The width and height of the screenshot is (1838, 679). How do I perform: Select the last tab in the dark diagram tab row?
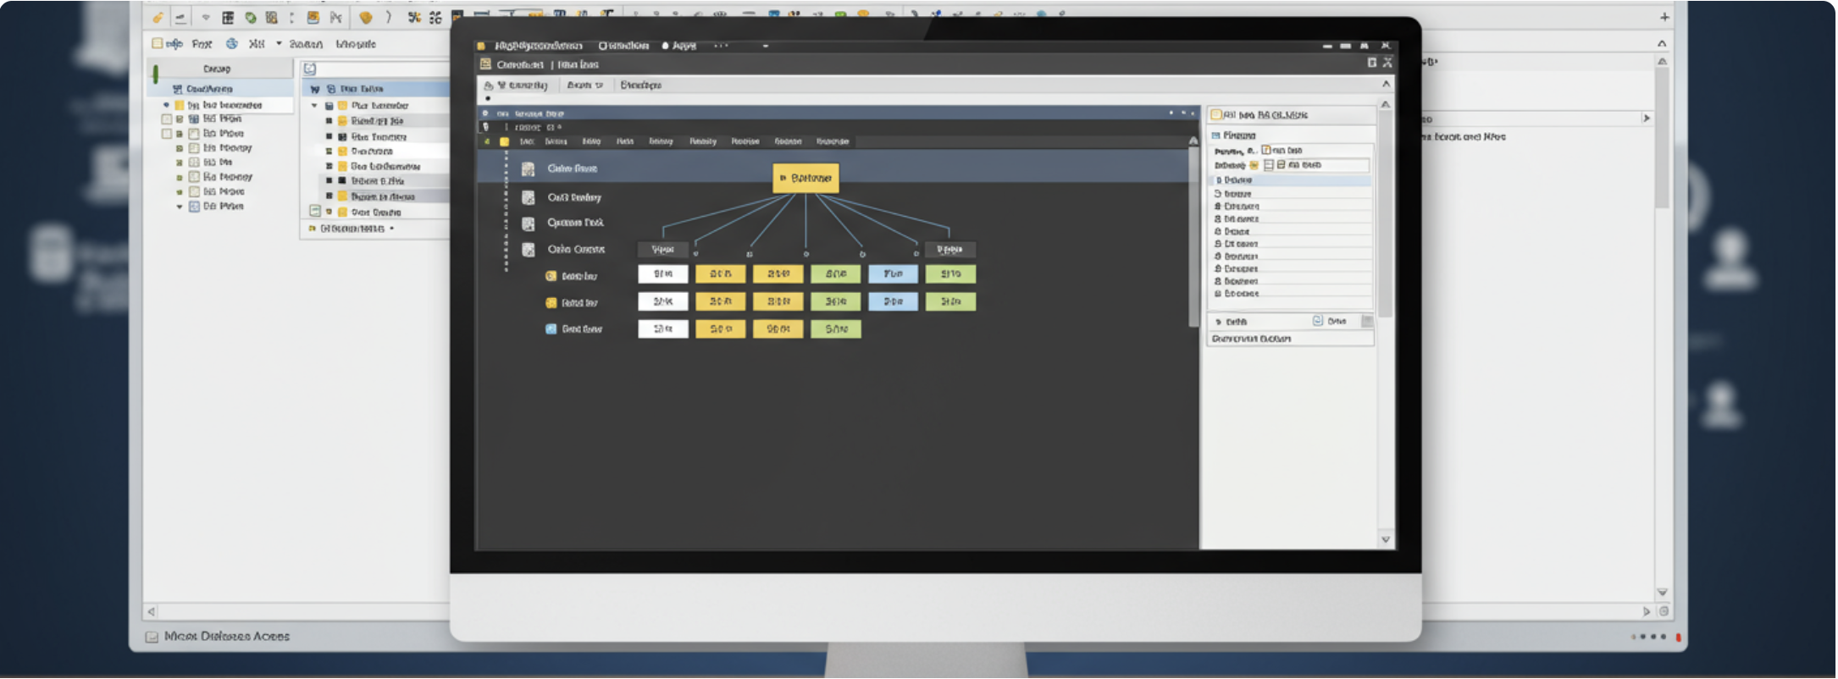click(832, 141)
